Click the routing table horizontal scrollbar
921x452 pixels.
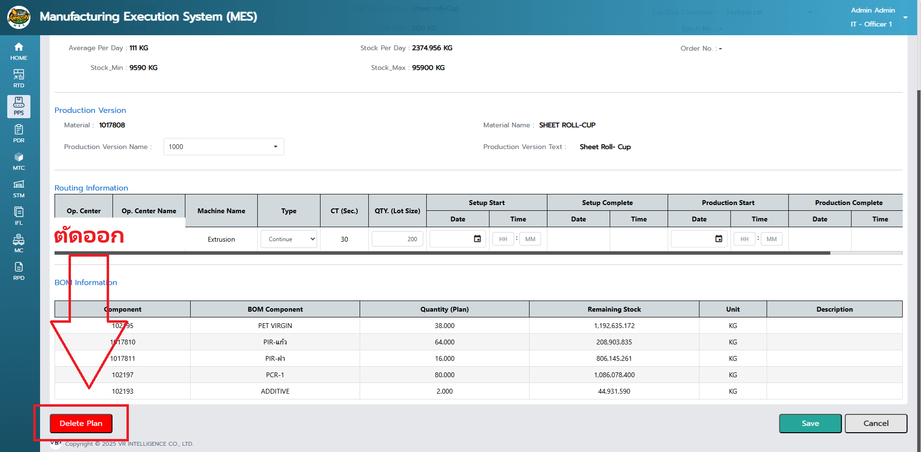click(442, 253)
